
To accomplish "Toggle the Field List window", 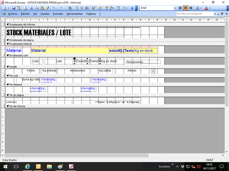I will point(77,8).
